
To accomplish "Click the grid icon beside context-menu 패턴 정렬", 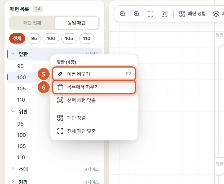I will [x=60, y=118].
